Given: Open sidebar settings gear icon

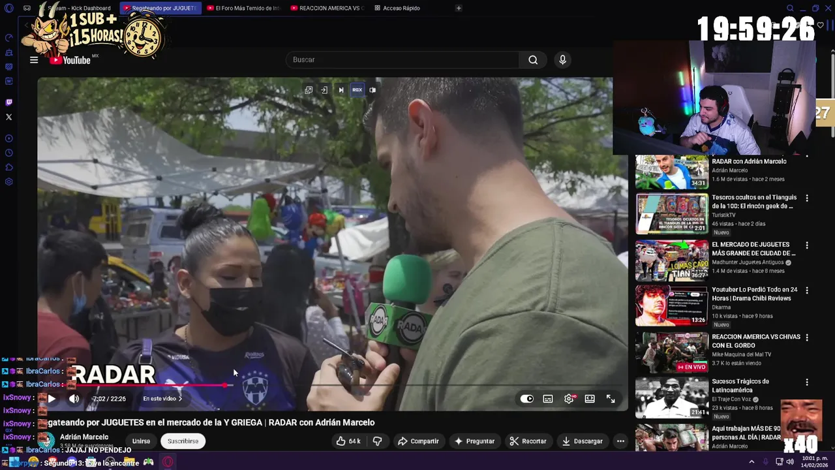Looking at the screenshot, I should (x=8, y=181).
